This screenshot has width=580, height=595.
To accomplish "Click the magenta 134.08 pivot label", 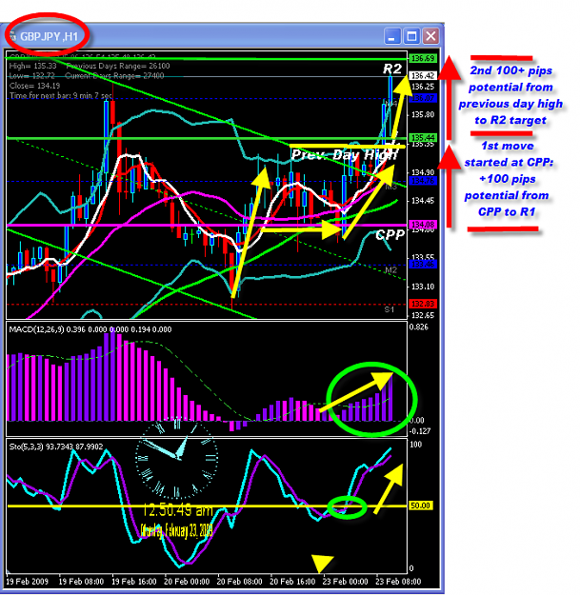I will coord(423,225).
